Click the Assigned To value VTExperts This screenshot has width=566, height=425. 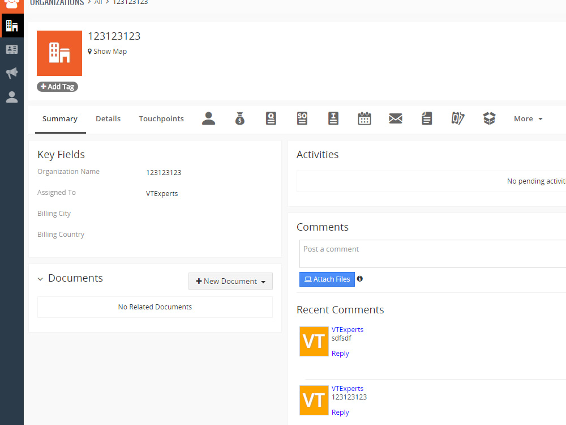[x=162, y=194]
